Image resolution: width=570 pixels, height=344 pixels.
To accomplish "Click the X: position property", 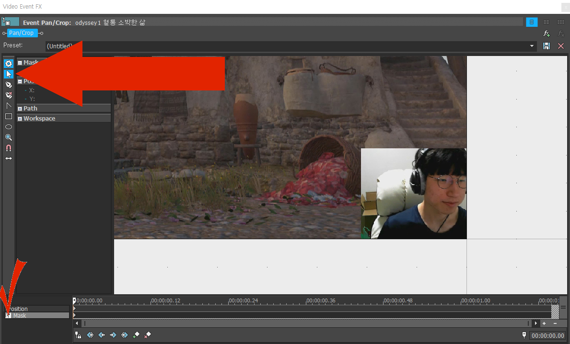I will pos(32,90).
